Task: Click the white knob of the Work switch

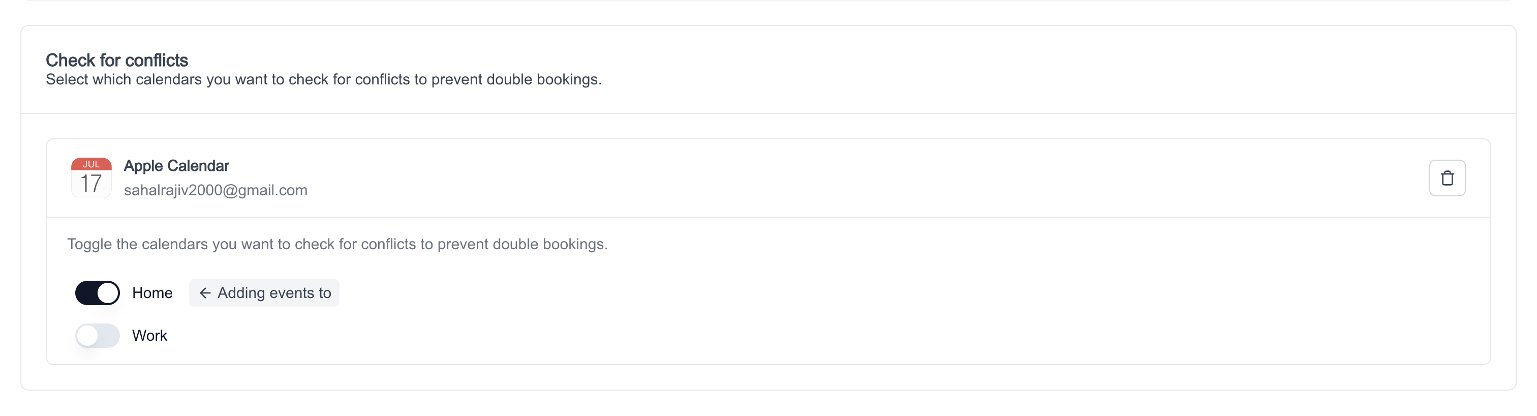Action: 87,336
